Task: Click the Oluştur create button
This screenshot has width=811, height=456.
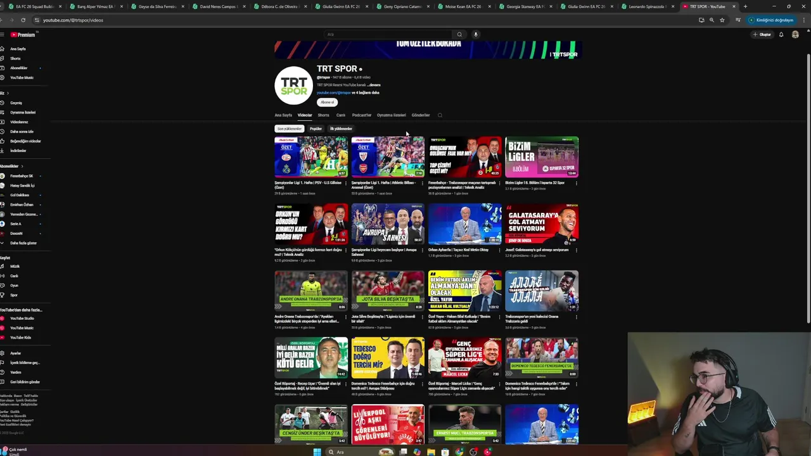Action: (x=762, y=34)
